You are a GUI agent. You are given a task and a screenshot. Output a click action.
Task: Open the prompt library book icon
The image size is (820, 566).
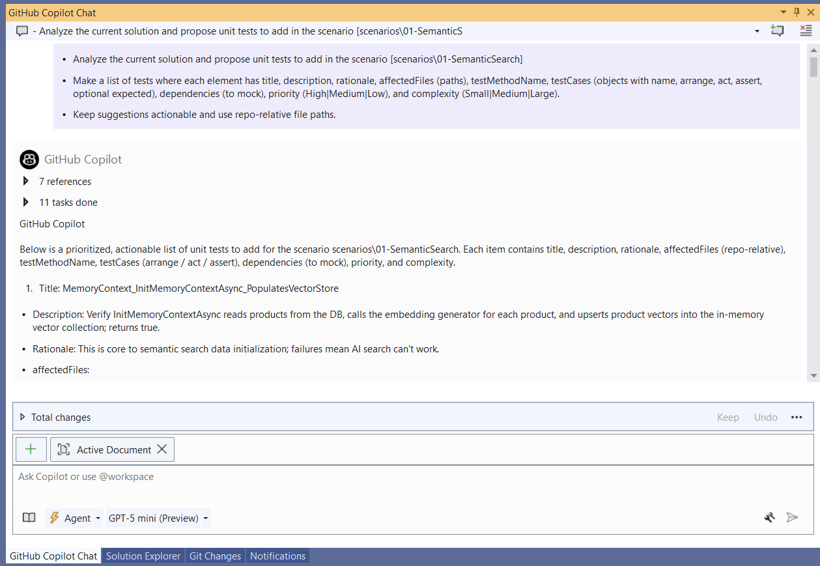click(x=29, y=518)
